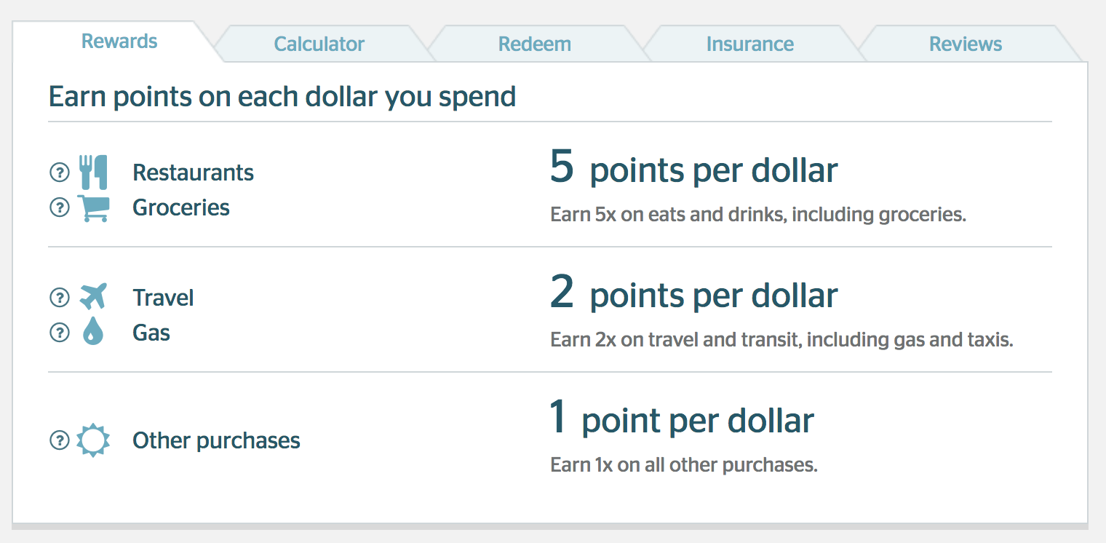The image size is (1106, 543).
Task: Open help question mark next to Groceries
Action: (x=59, y=207)
